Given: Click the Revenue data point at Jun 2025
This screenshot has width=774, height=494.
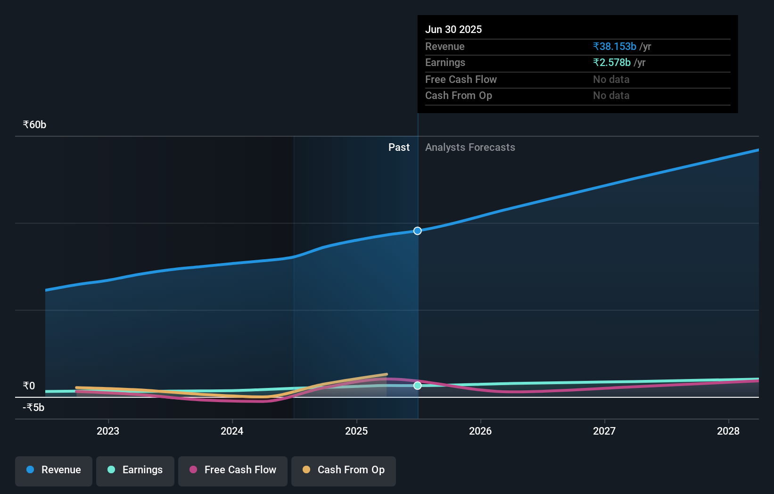Looking at the screenshot, I should click(x=418, y=231).
